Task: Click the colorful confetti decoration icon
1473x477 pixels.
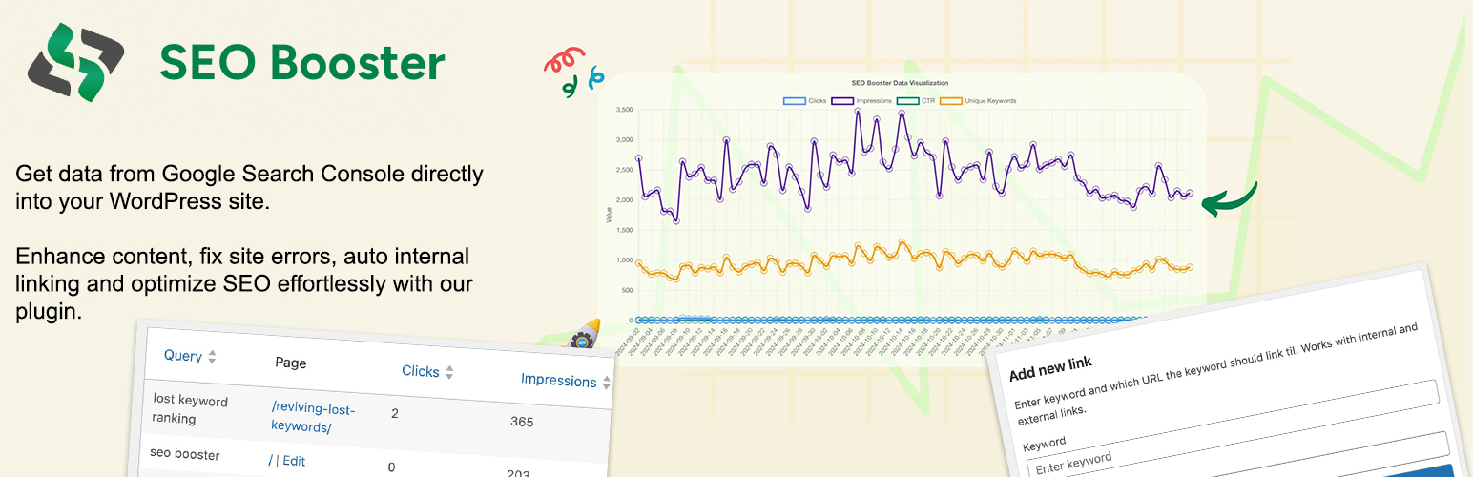Action: click(x=574, y=73)
